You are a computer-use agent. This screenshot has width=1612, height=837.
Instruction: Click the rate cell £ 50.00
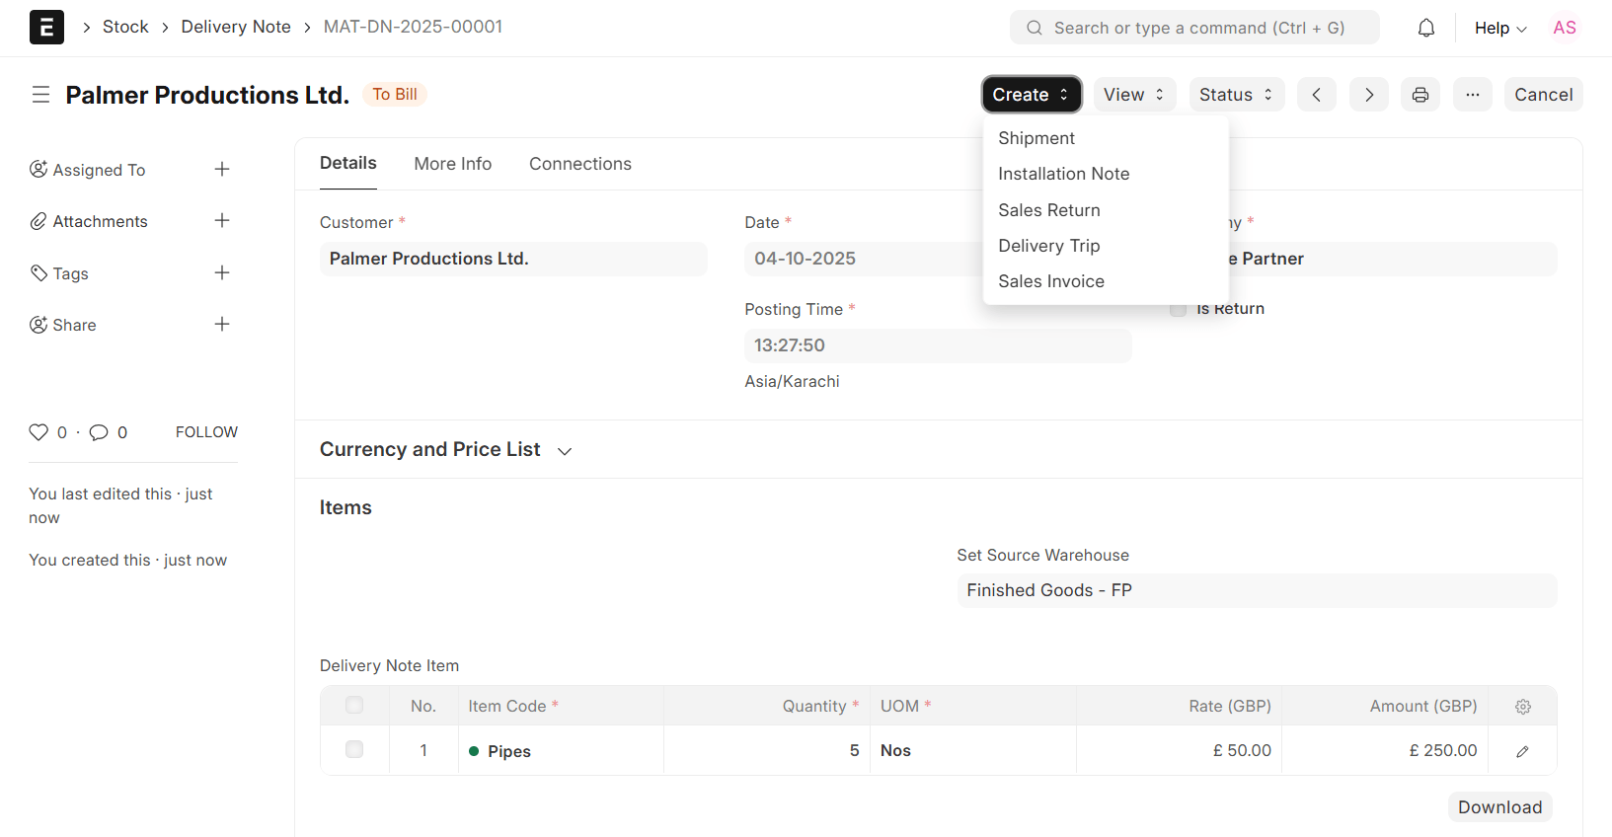(1180, 751)
